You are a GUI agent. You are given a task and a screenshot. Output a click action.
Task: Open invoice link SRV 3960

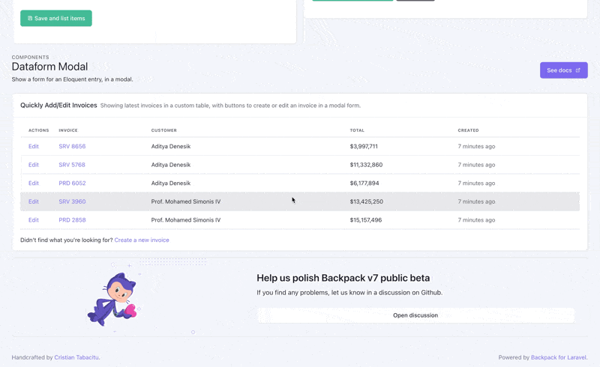click(x=72, y=201)
